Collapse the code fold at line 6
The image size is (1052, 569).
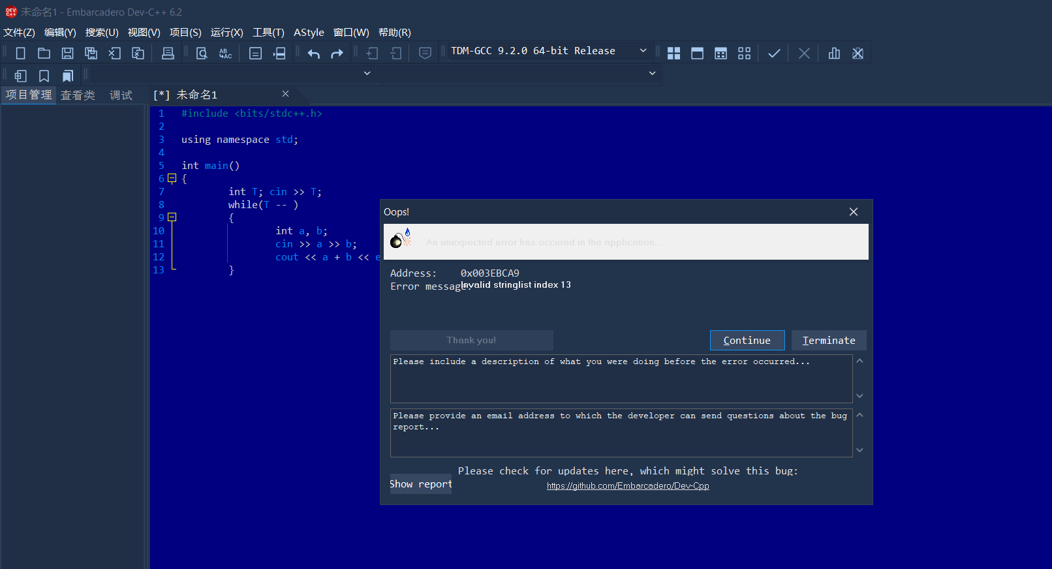point(172,178)
